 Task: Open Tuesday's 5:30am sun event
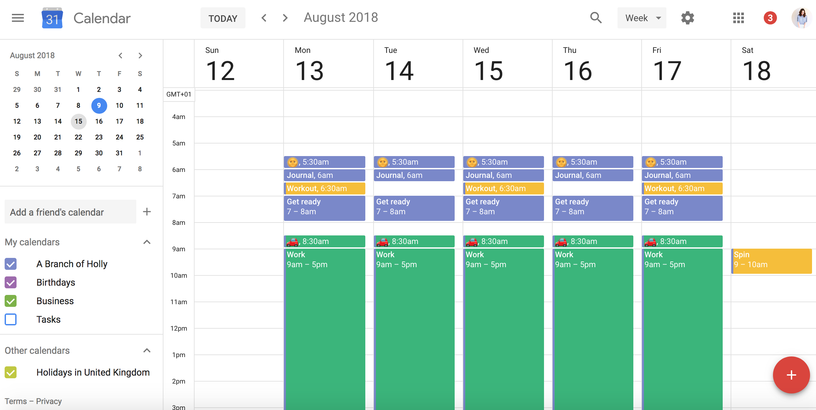pyautogui.click(x=414, y=162)
